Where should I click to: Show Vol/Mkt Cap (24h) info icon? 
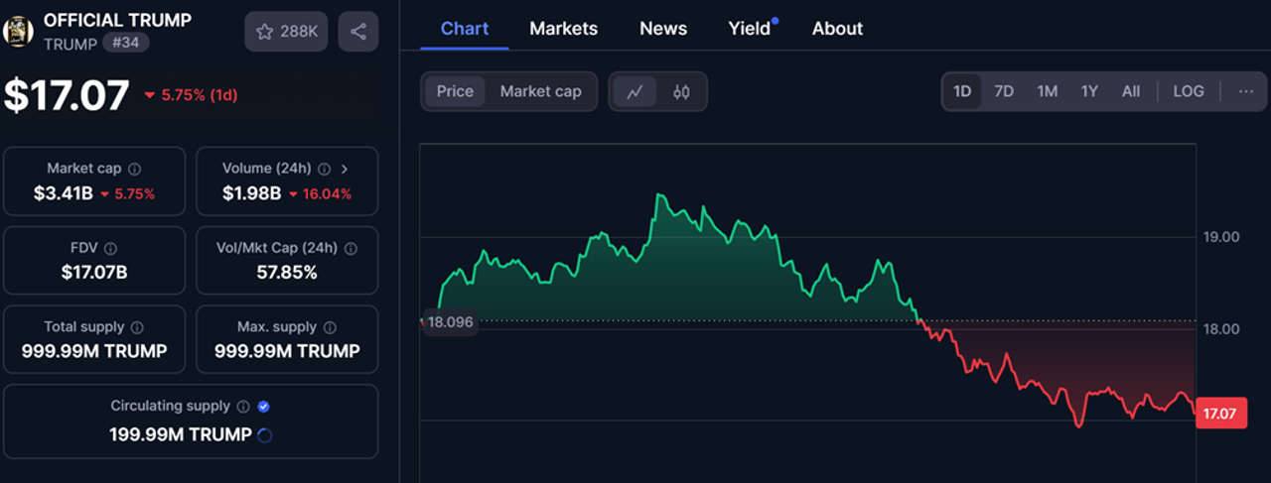tap(351, 248)
